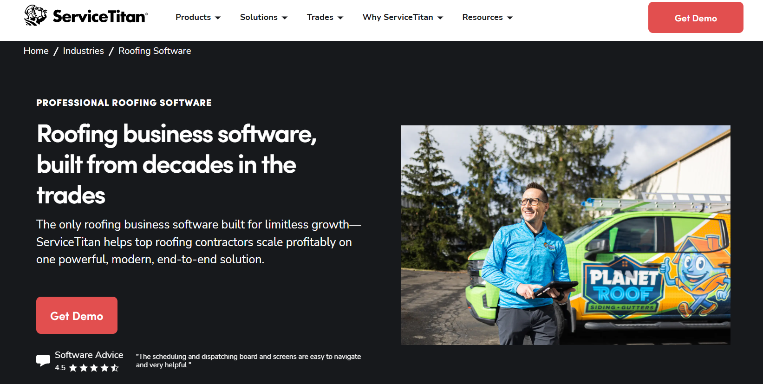Click the Get Demo button in header
This screenshot has height=384, width=763.
[x=696, y=17]
